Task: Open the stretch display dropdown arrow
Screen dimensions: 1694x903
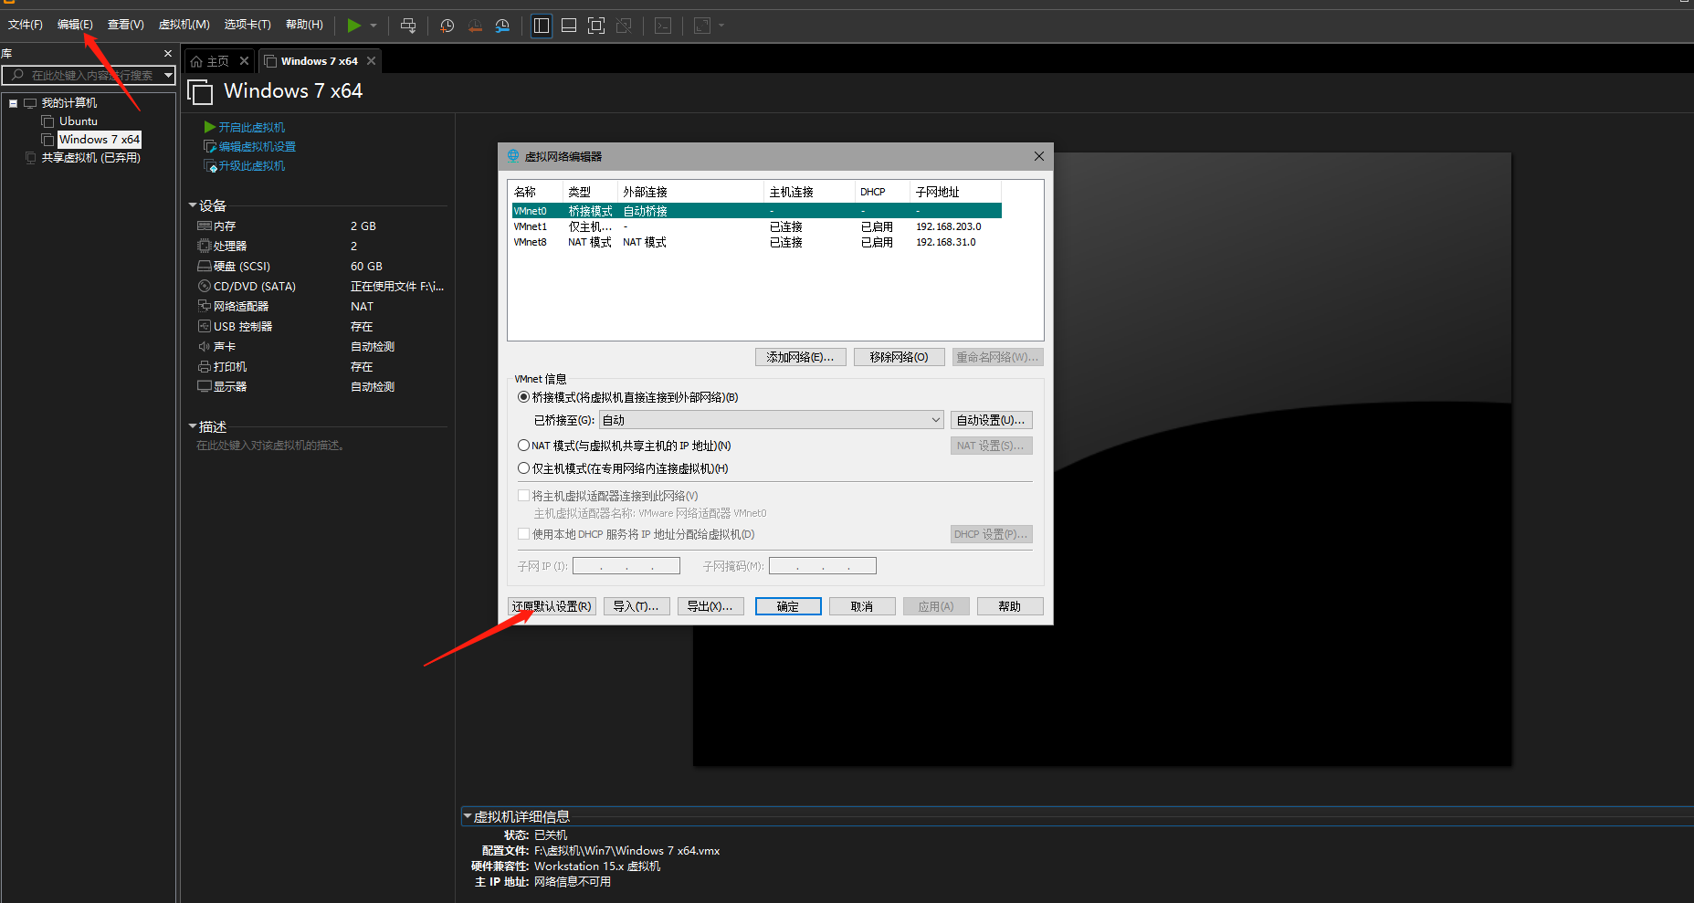Action: tap(721, 26)
